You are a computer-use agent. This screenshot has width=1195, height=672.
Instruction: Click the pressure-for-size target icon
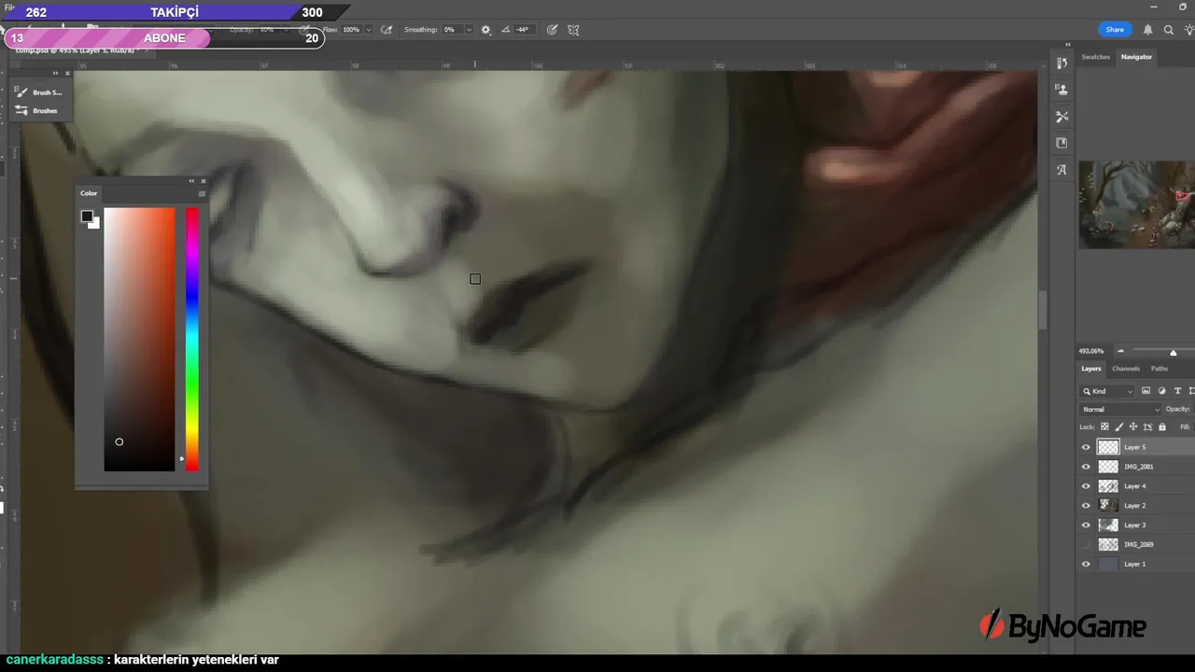[552, 30]
